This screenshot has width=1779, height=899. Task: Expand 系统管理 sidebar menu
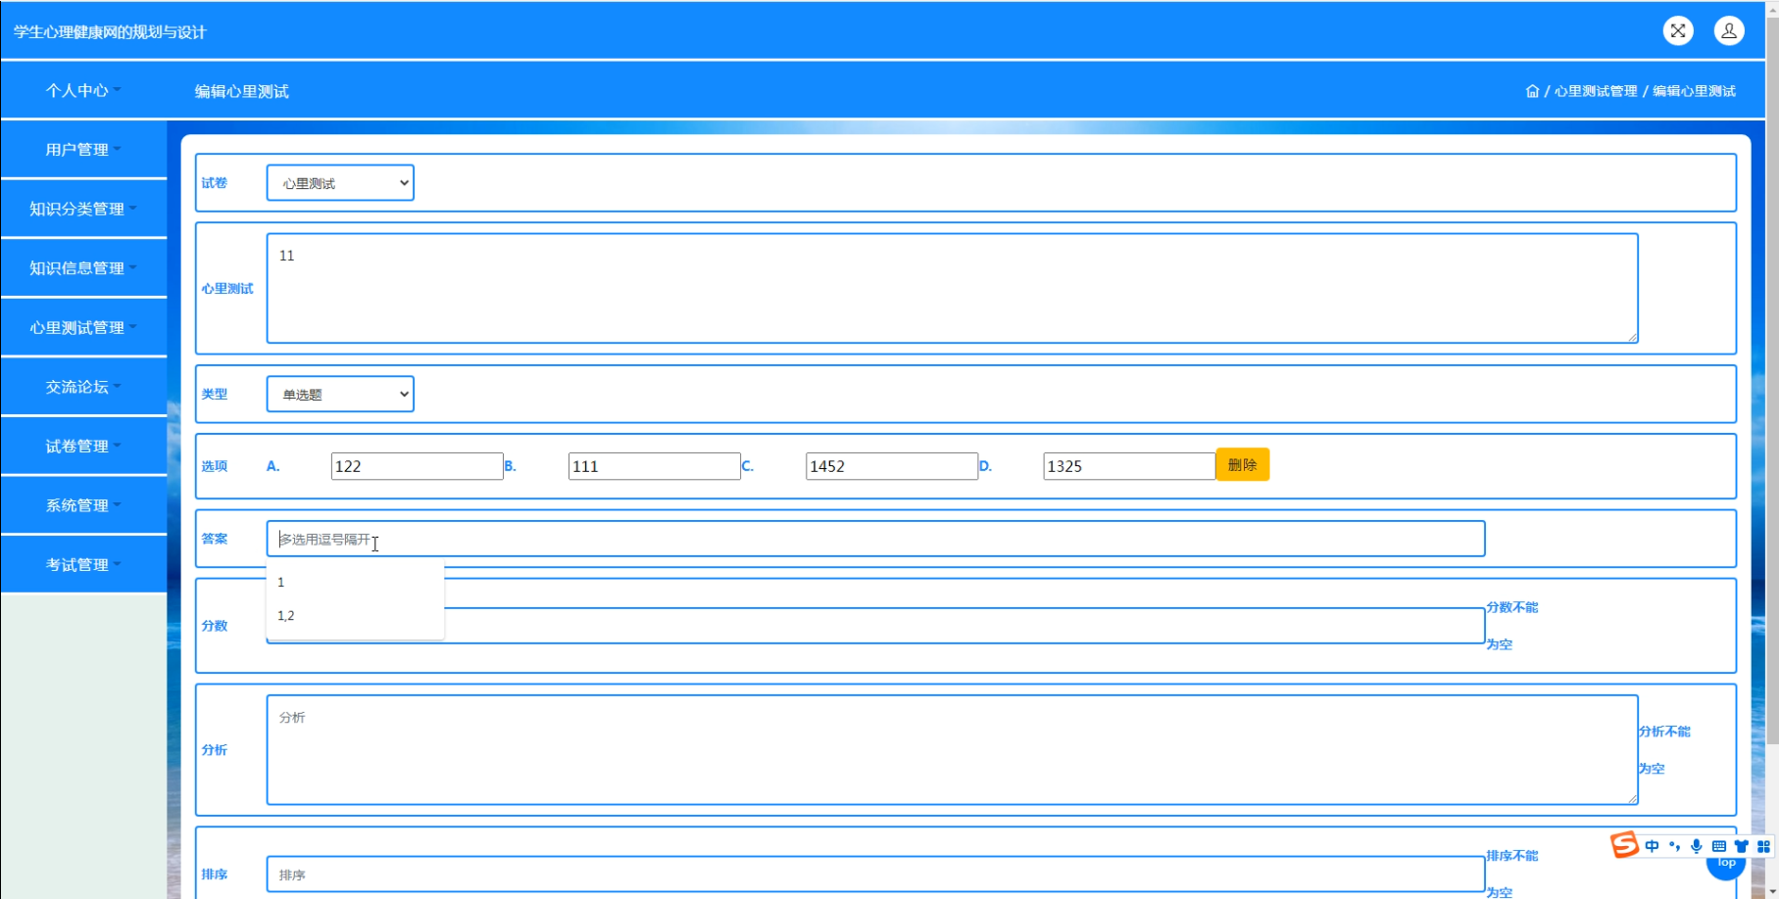pyautogui.click(x=83, y=505)
